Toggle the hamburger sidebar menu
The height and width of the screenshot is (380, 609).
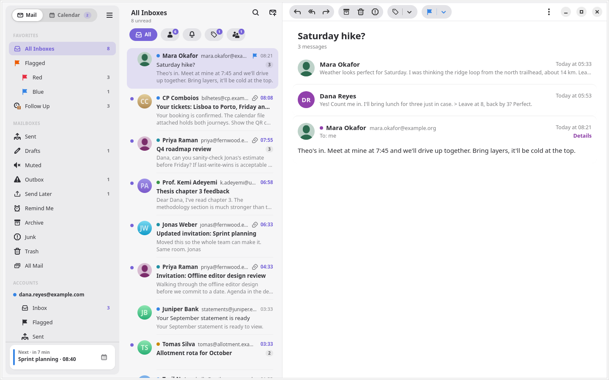tap(110, 15)
